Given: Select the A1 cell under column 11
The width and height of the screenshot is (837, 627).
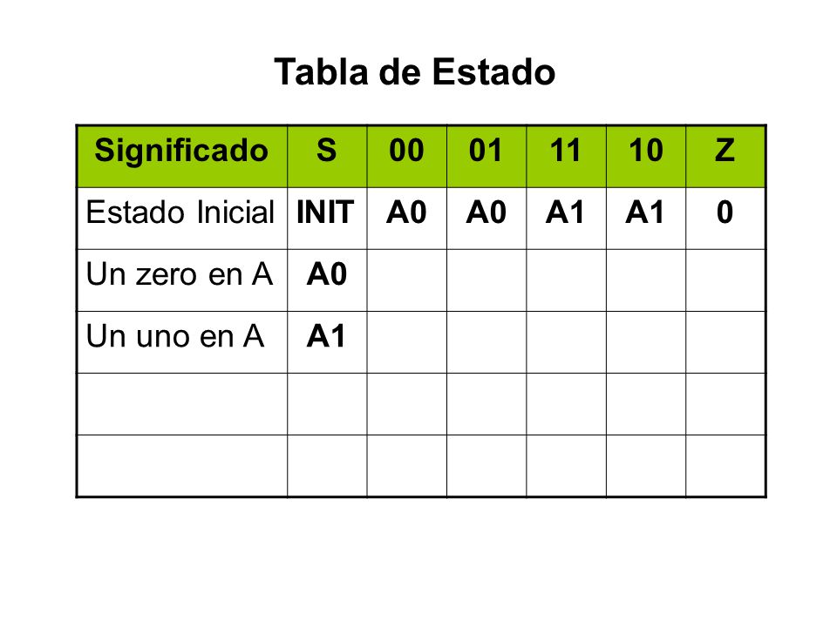Looking at the screenshot, I should pos(566,218).
